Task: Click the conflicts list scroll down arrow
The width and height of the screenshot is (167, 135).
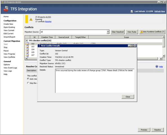Action: click(x=164, y=56)
